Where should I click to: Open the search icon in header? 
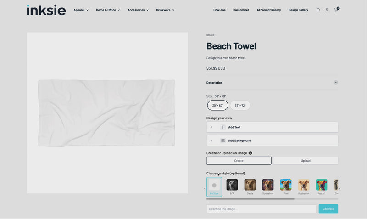pos(318,10)
